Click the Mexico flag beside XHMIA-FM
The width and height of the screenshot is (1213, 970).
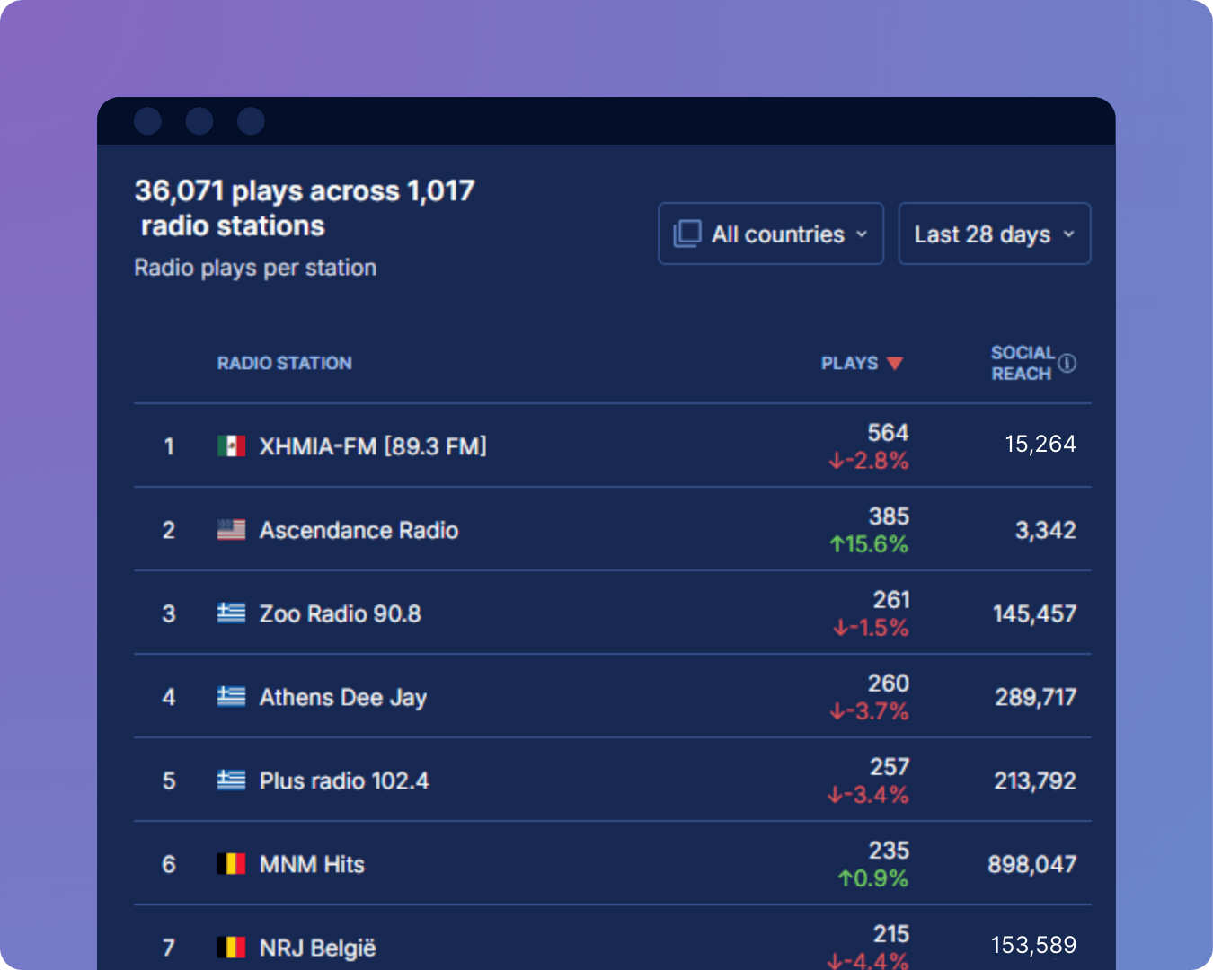[231, 446]
